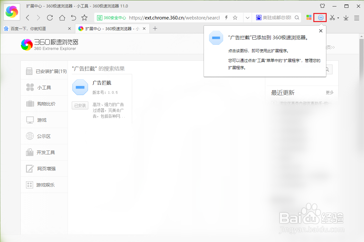Select the 游戏 category
Image resolution: width=364 pixels, height=242 pixels.
pyautogui.click(x=44, y=120)
